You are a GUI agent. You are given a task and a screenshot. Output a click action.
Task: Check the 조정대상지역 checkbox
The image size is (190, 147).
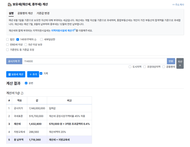145,67
